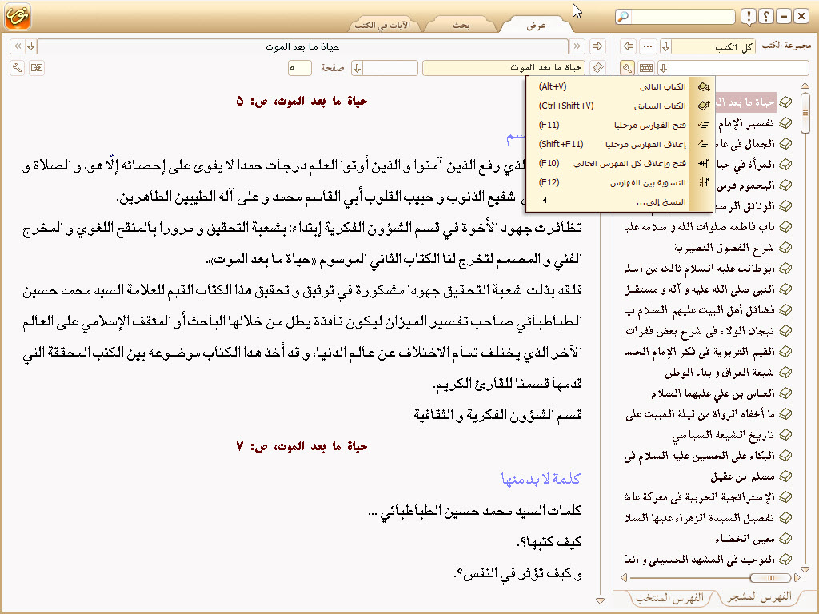Open the Noor application logo menu

pyautogui.click(x=18, y=16)
